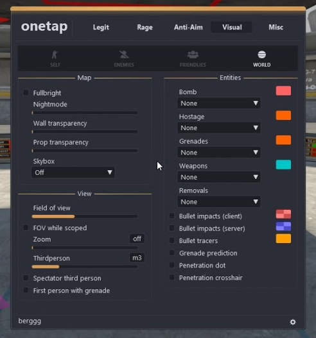Open the Removals dropdown
The image size is (316, 338).
point(219,202)
